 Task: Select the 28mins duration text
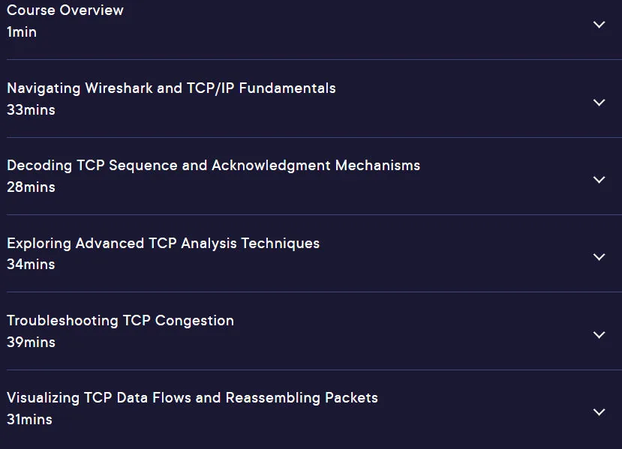pyautogui.click(x=31, y=187)
